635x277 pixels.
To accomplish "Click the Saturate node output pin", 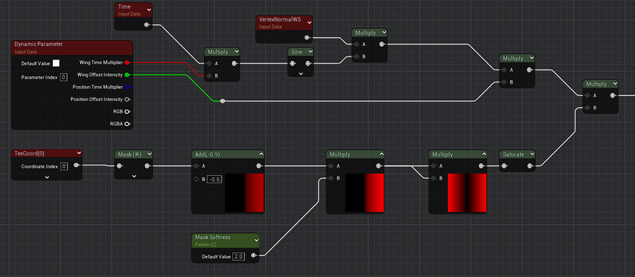I will pos(530,166).
